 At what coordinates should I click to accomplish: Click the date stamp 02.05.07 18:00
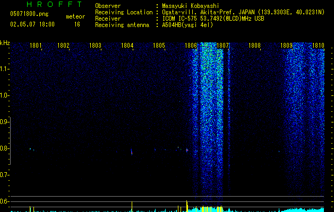click(x=32, y=24)
